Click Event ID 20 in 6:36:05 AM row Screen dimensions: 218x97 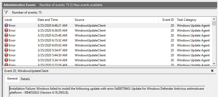tap(172, 31)
